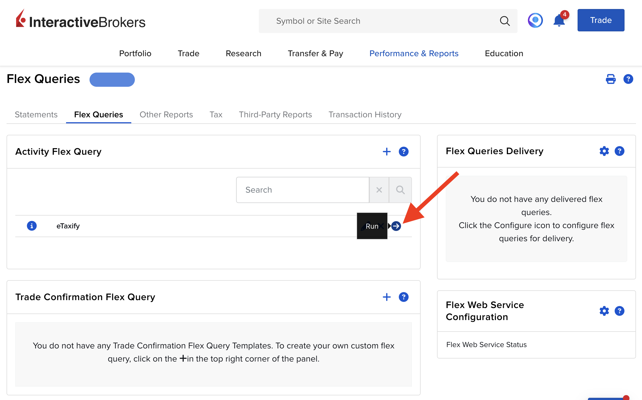Screen dimensions: 642x400
Task: Run the eTaxify query arrow icon
Action: point(396,226)
